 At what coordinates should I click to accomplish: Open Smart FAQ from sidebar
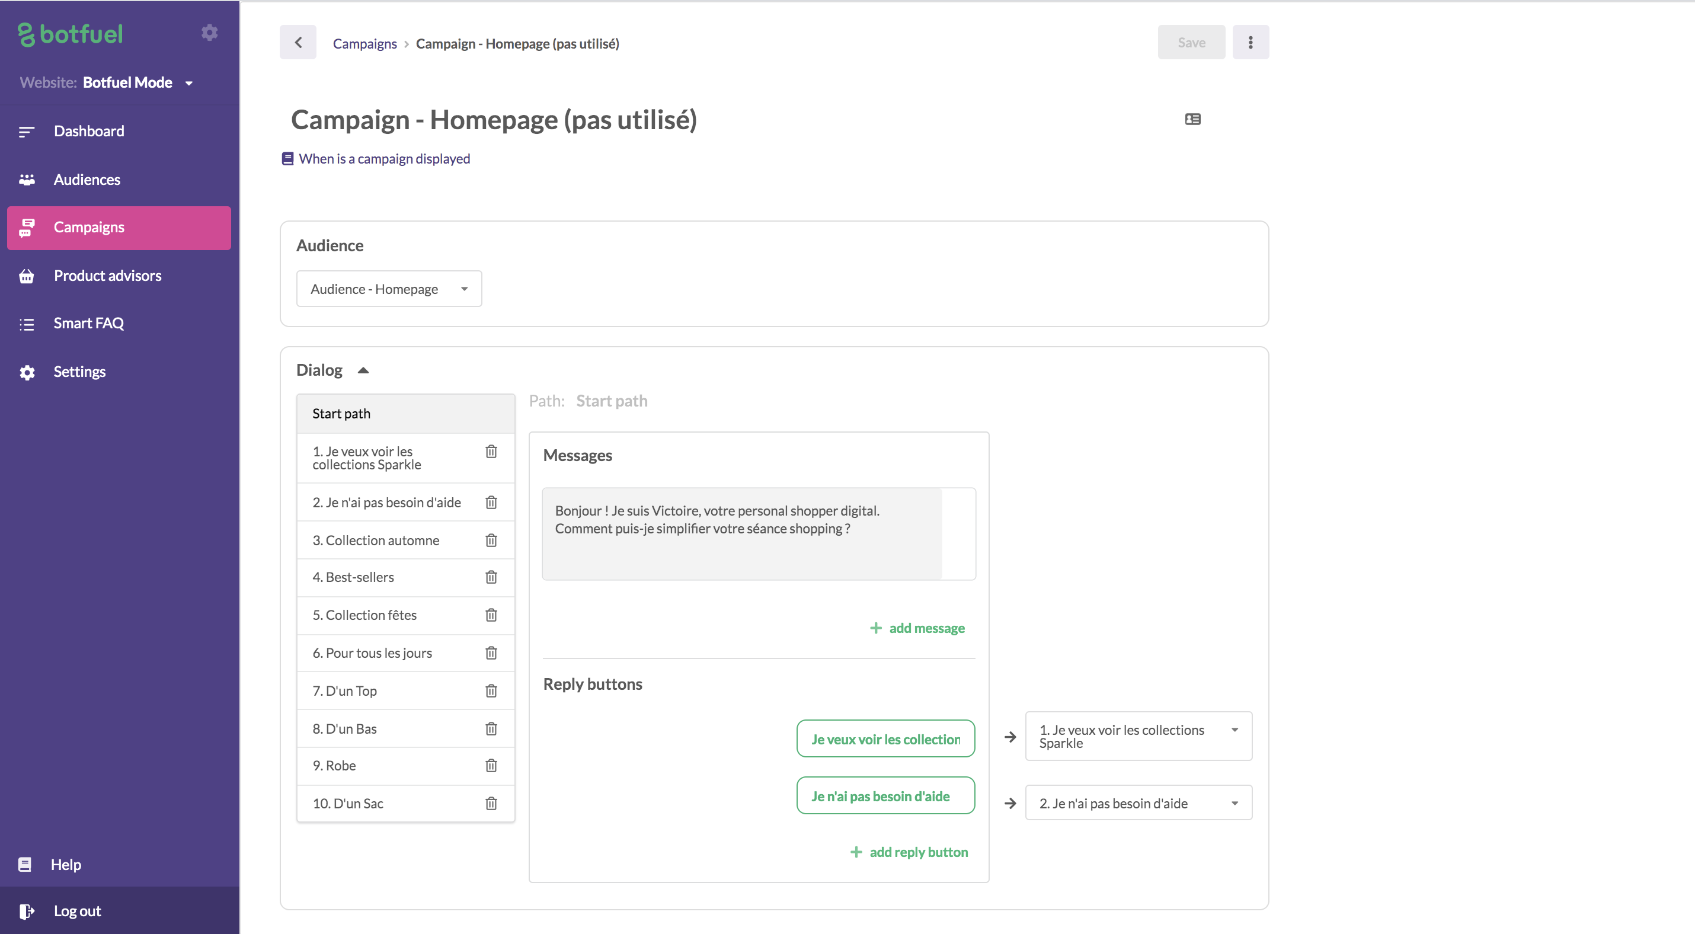[x=89, y=323]
